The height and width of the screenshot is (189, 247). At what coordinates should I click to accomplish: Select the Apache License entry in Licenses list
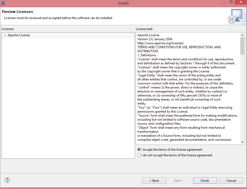68,35
